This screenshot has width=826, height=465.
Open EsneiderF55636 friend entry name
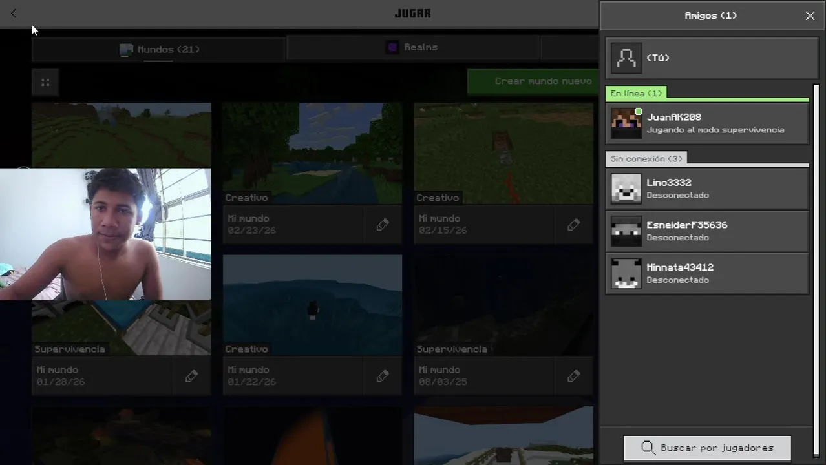pyautogui.click(x=686, y=225)
